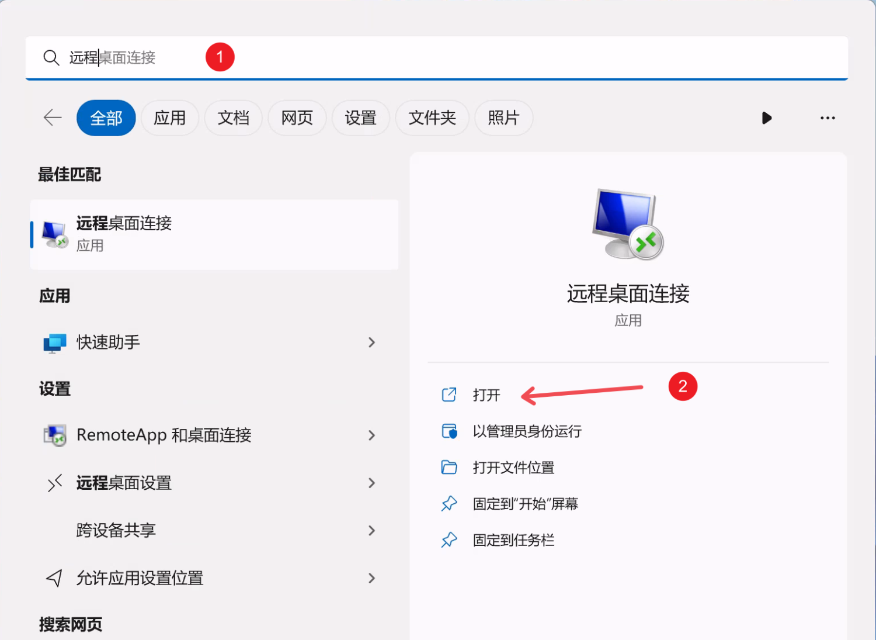Click into the search box containing 远程
876x640 pixels.
pyautogui.click(x=437, y=57)
